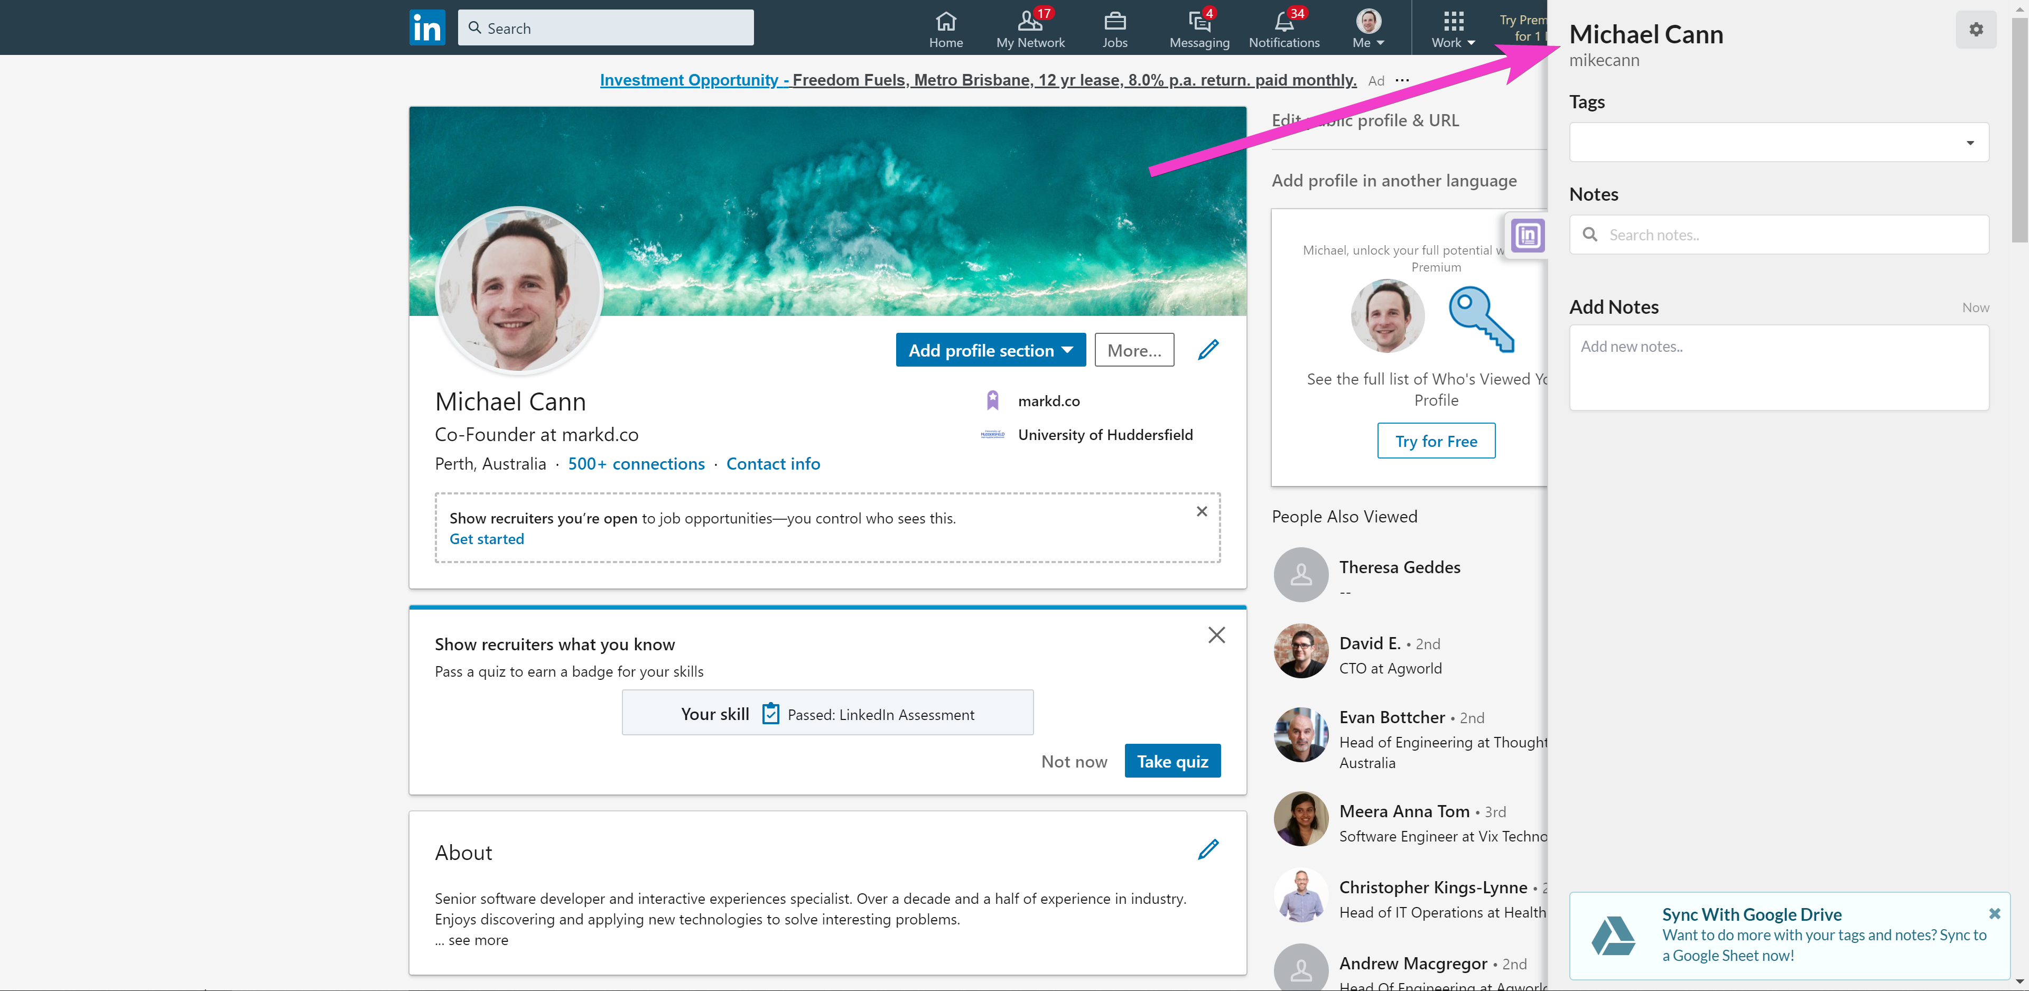Click the purple extension toggle icon

pos(1528,235)
